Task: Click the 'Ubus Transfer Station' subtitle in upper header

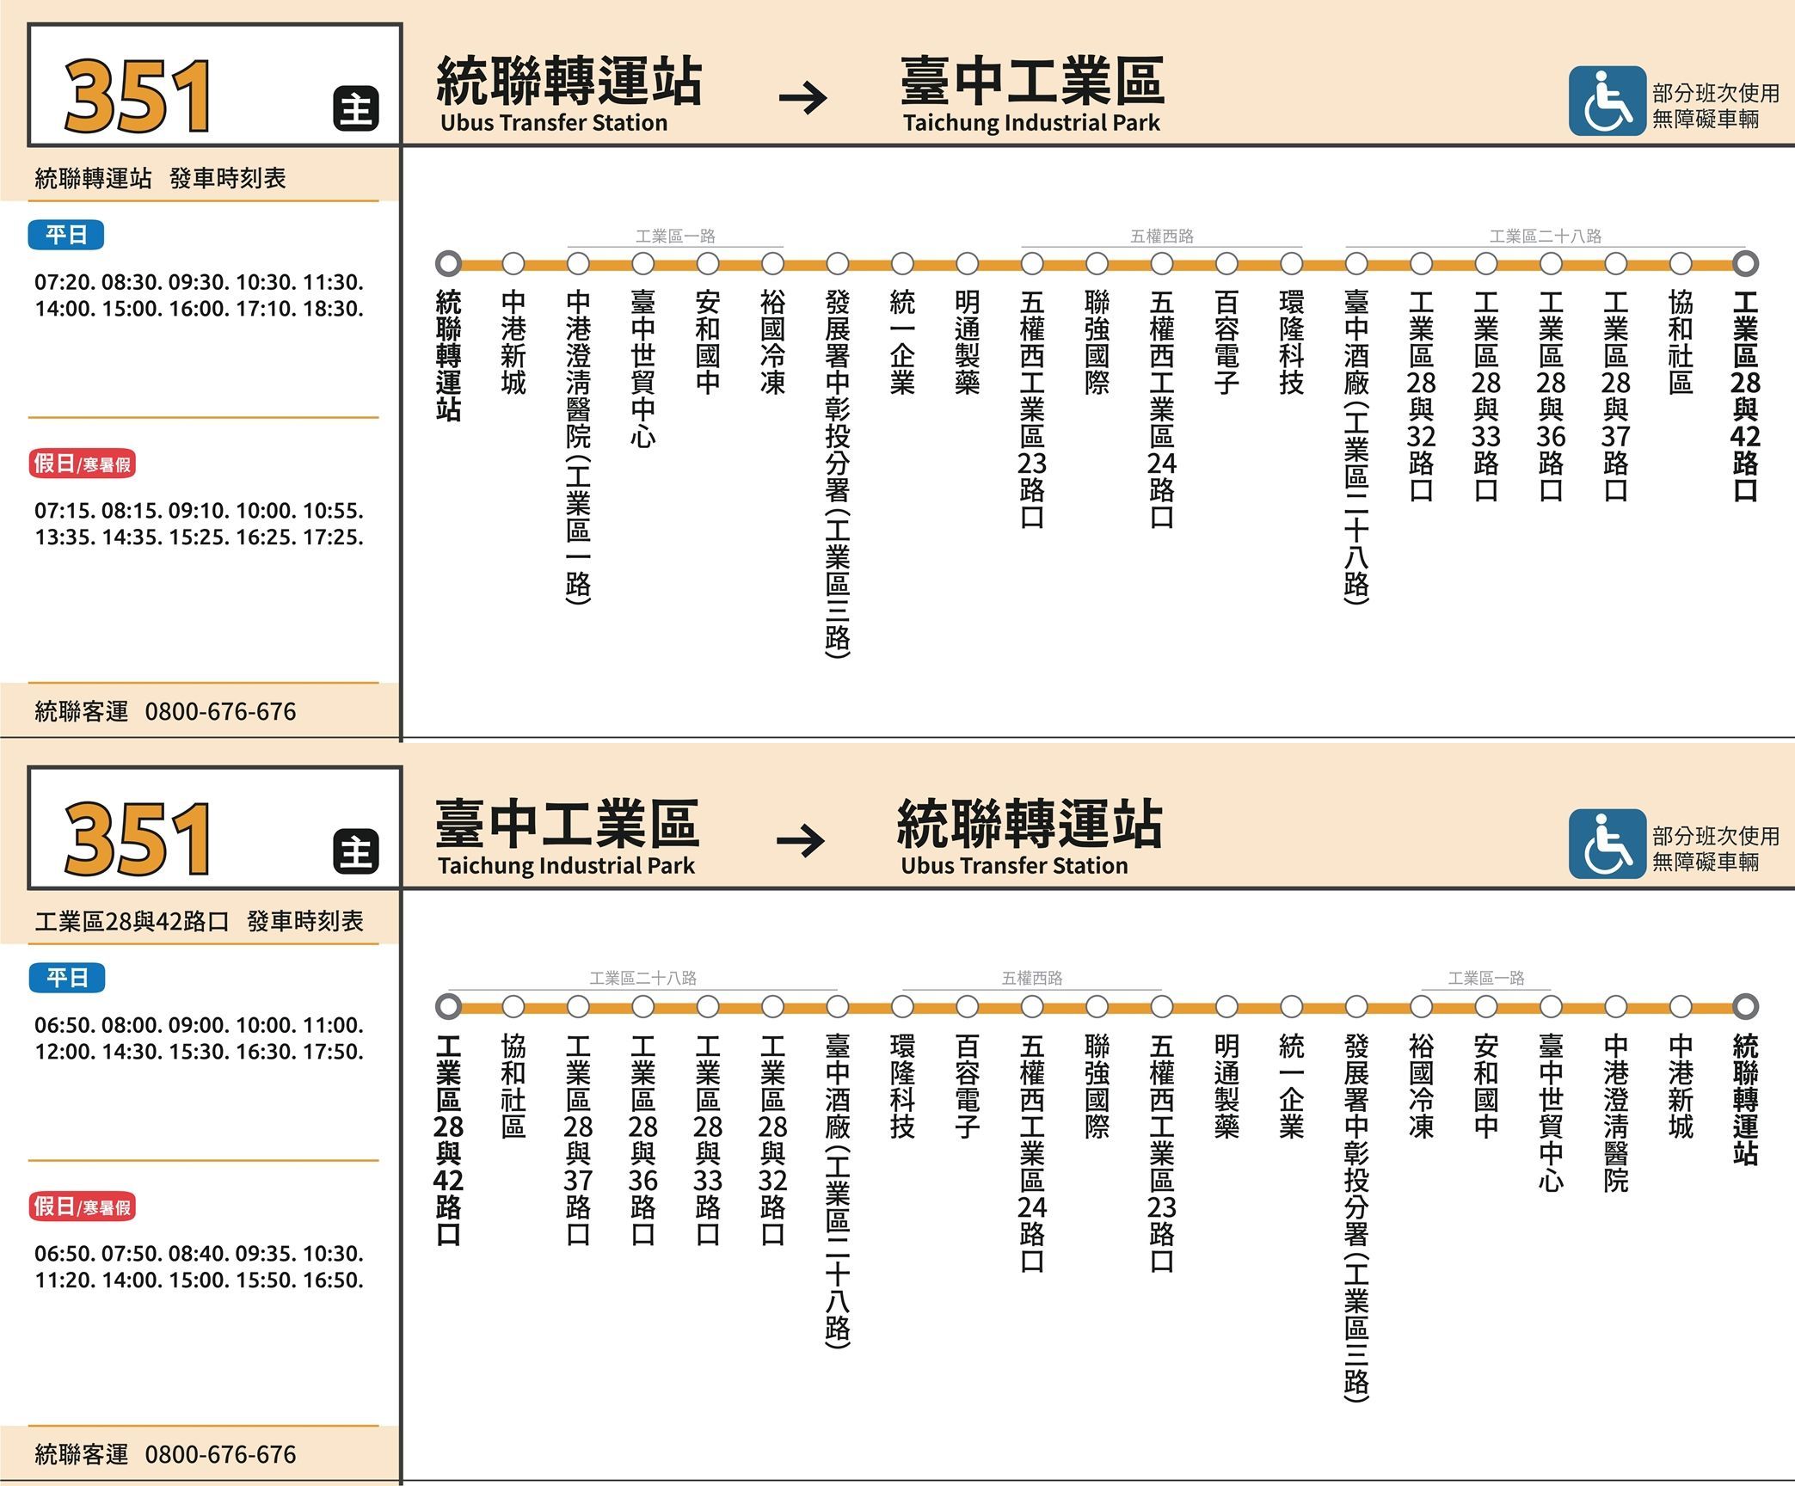Action: [x=554, y=123]
